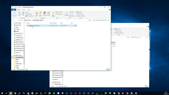Click the magnifier in ATMOSPHERE_HEKATE search box
169x95 pixels.
[109, 20]
